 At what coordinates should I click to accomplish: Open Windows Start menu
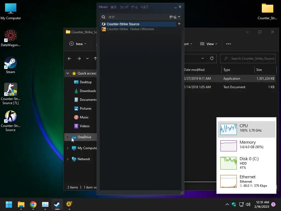9,204
